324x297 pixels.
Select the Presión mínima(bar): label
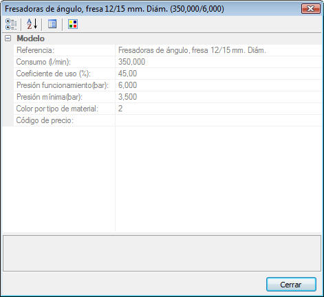pos(50,97)
